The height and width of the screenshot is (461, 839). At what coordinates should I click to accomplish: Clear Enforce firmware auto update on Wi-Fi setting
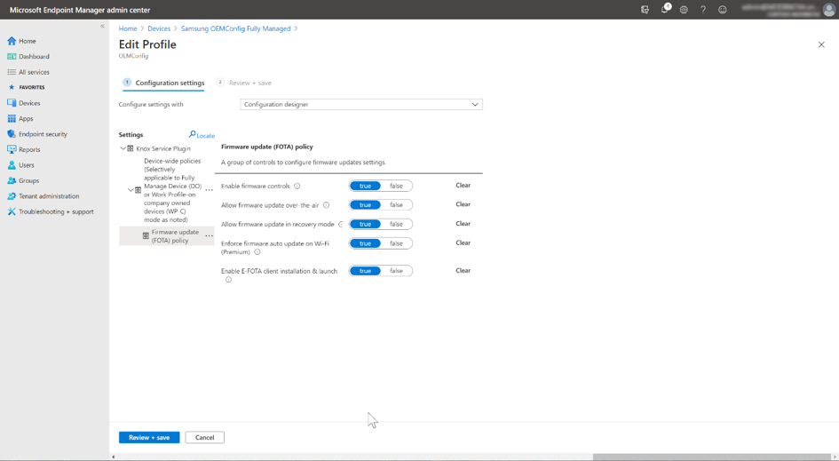(x=463, y=243)
